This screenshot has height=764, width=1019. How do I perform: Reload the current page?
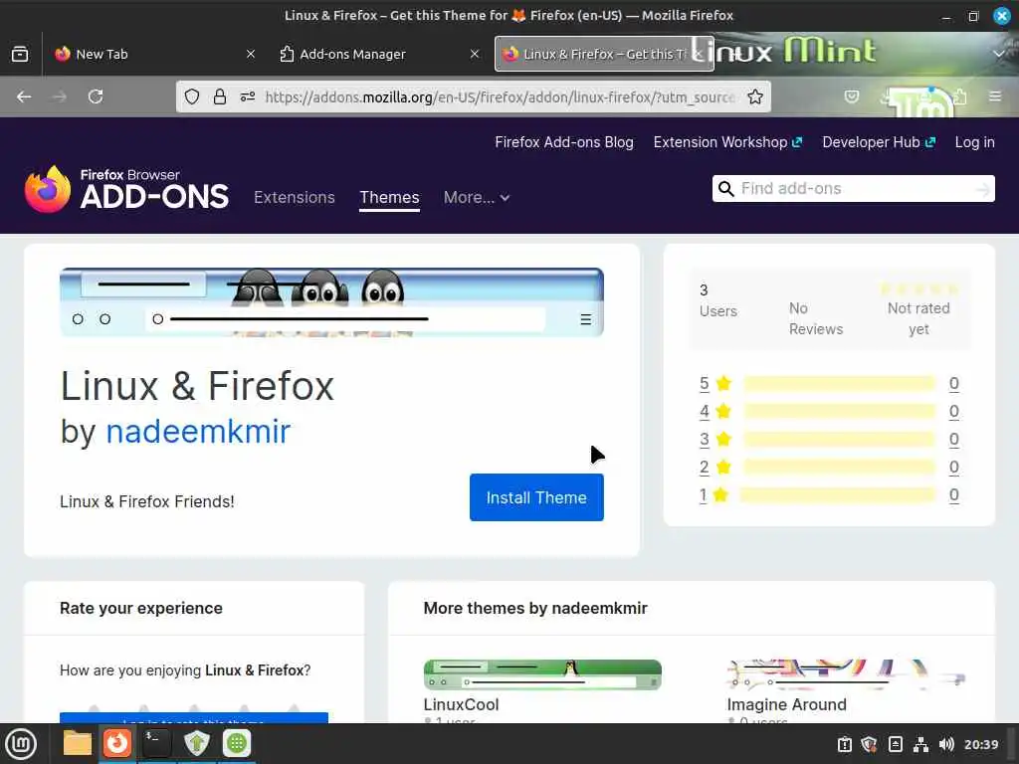pyautogui.click(x=96, y=96)
